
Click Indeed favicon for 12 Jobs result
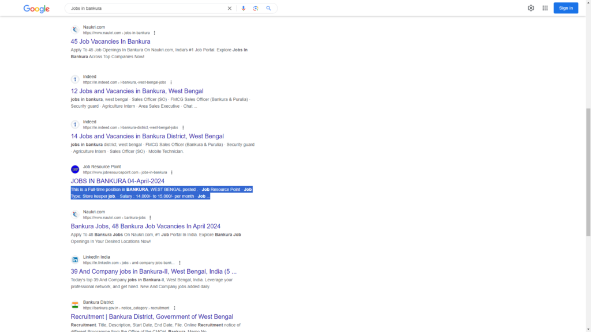[75, 79]
